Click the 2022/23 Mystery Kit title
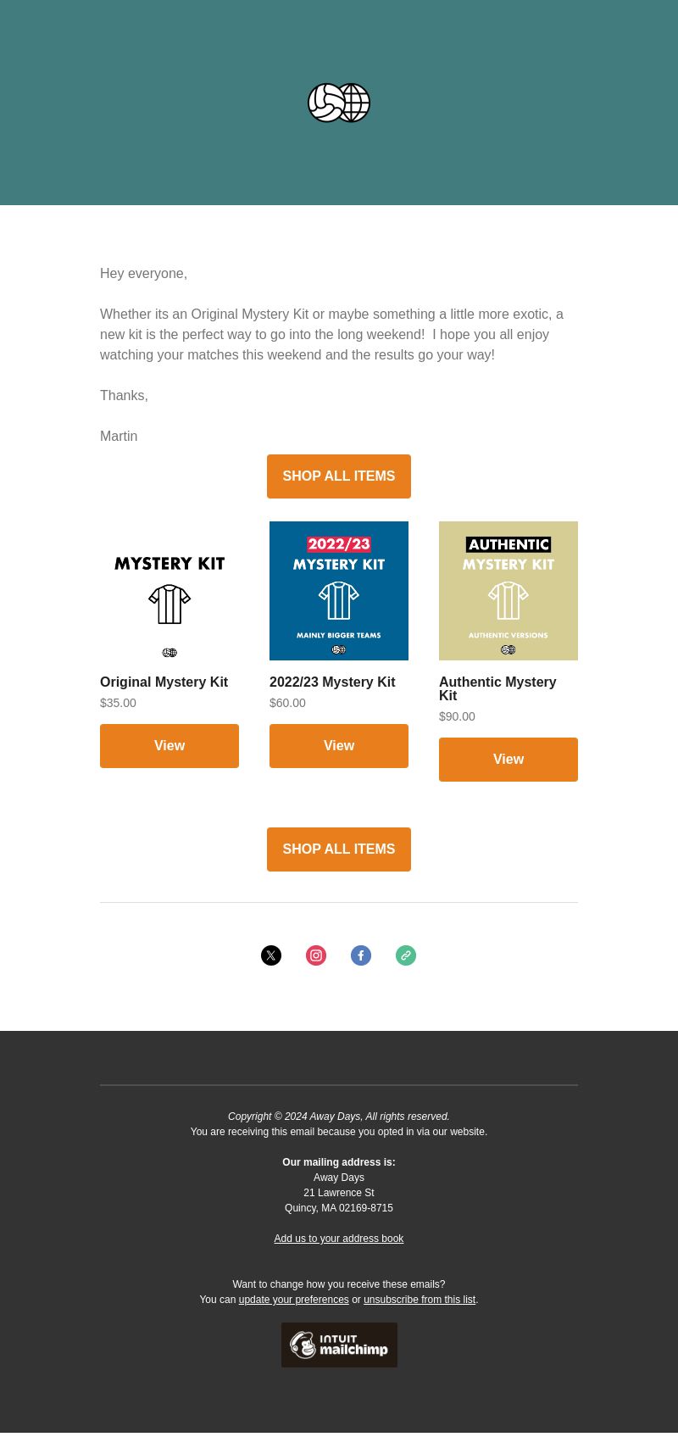 [x=332, y=682]
